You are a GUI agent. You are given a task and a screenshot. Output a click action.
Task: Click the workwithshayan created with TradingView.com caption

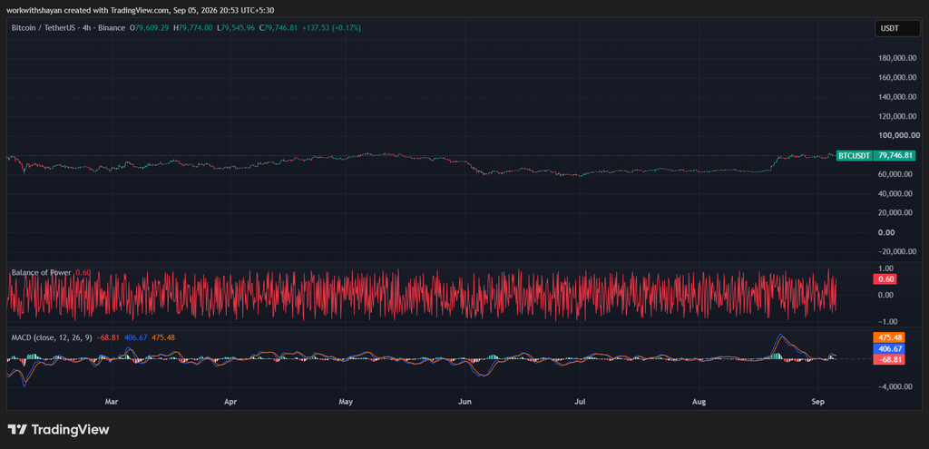pyautogui.click(x=141, y=10)
